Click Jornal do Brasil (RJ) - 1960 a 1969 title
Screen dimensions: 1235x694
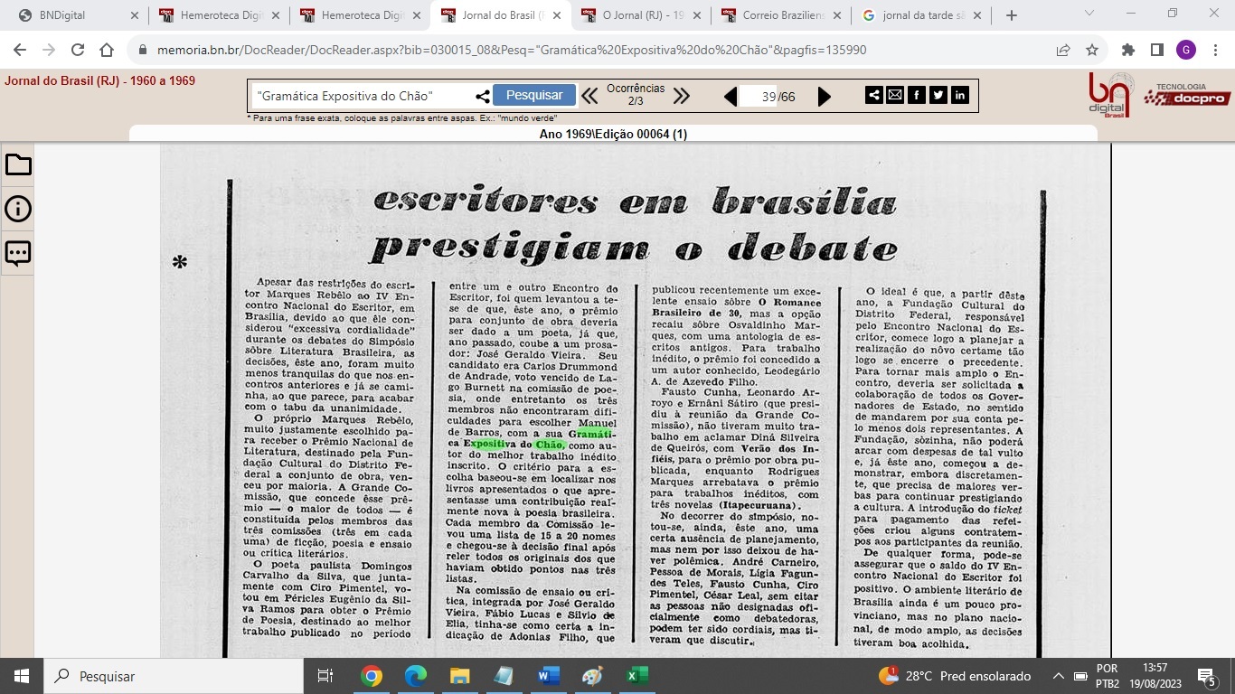pyautogui.click(x=99, y=81)
